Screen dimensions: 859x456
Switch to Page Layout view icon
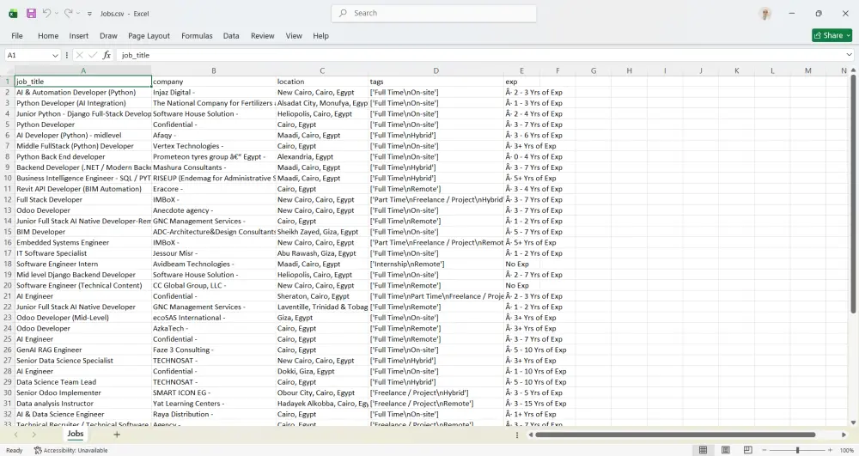725,450
